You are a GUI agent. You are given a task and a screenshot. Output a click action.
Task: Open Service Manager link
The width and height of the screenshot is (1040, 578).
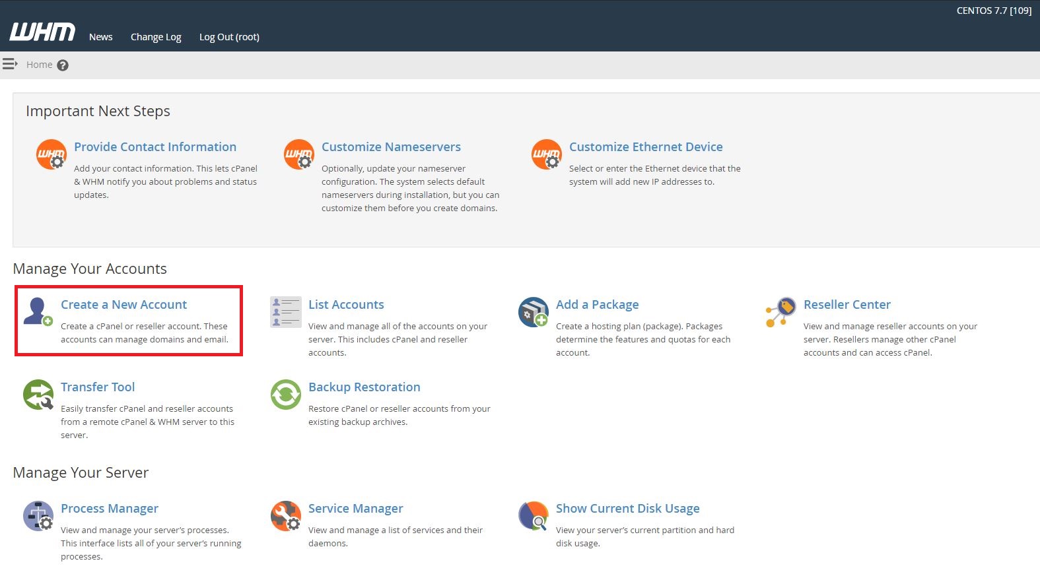point(355,509)
